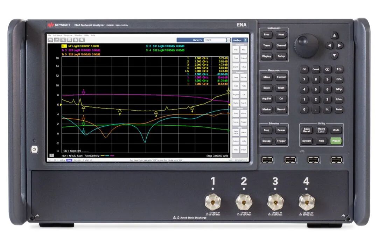Open the keypad icon beside the Marker 5 field
The image size is (378, 252).
tap(227, 41)
